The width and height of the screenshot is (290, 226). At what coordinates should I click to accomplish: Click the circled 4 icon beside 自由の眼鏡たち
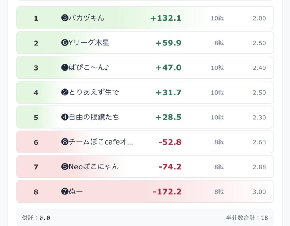point(65,117)
